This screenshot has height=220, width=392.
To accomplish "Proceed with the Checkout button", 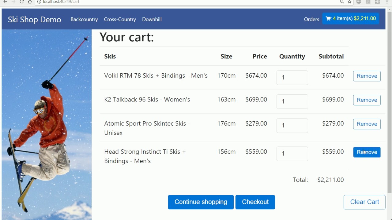I will [x=255, y=202].
